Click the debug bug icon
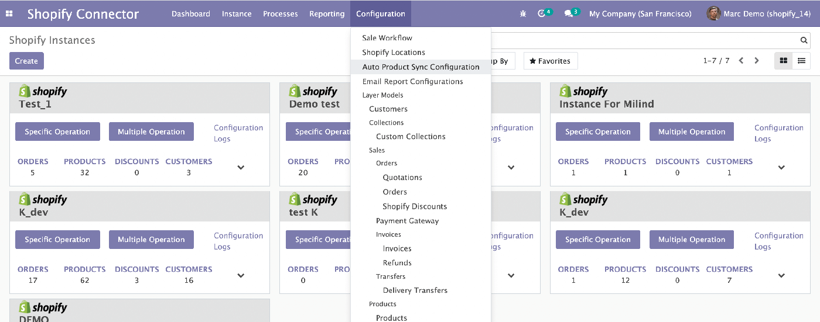Viewport: 820px width, 322px height. (x=523, y=13)
